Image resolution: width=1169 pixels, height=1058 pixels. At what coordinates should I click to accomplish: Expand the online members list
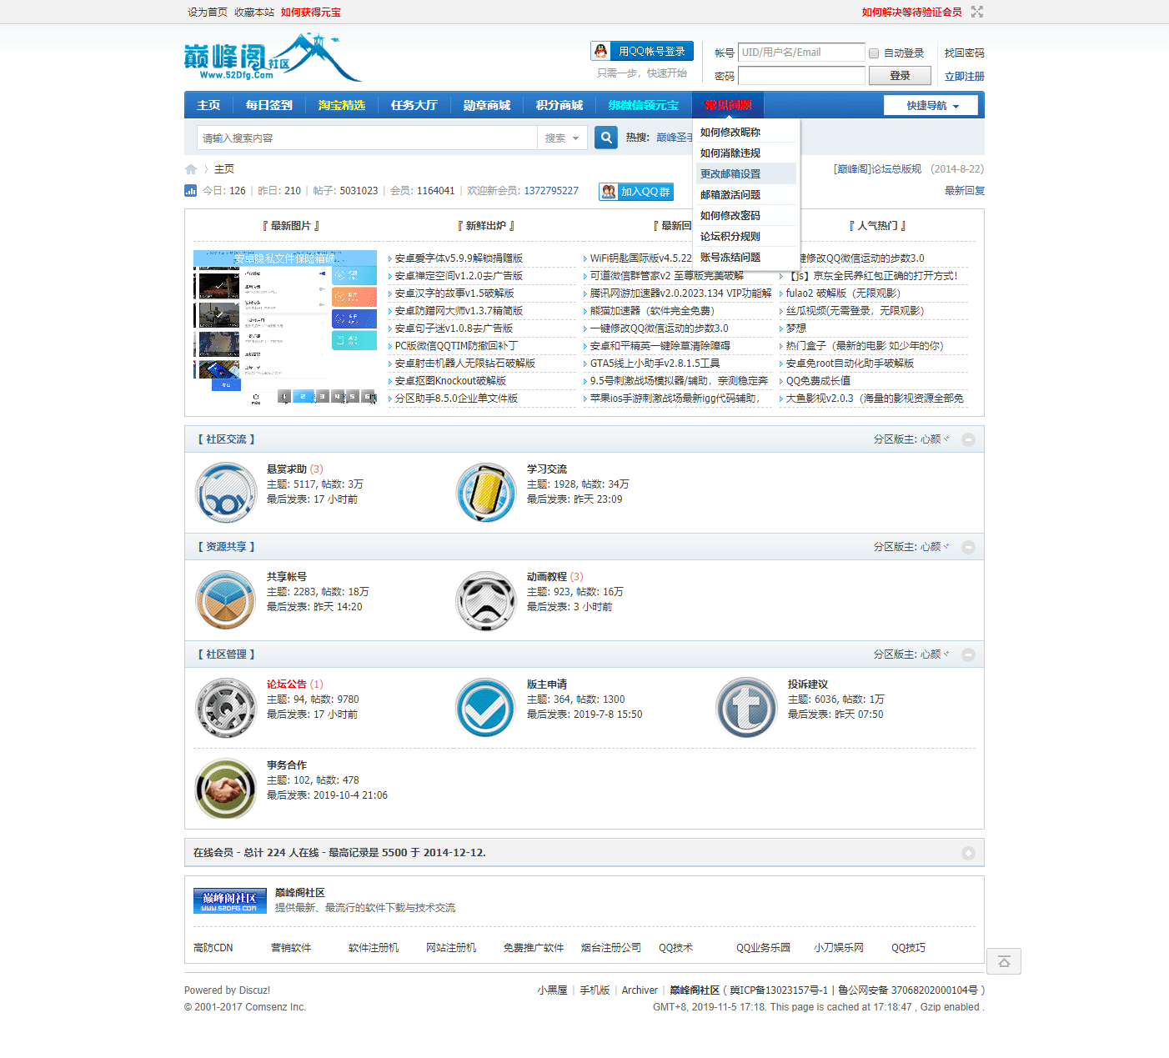968,853
